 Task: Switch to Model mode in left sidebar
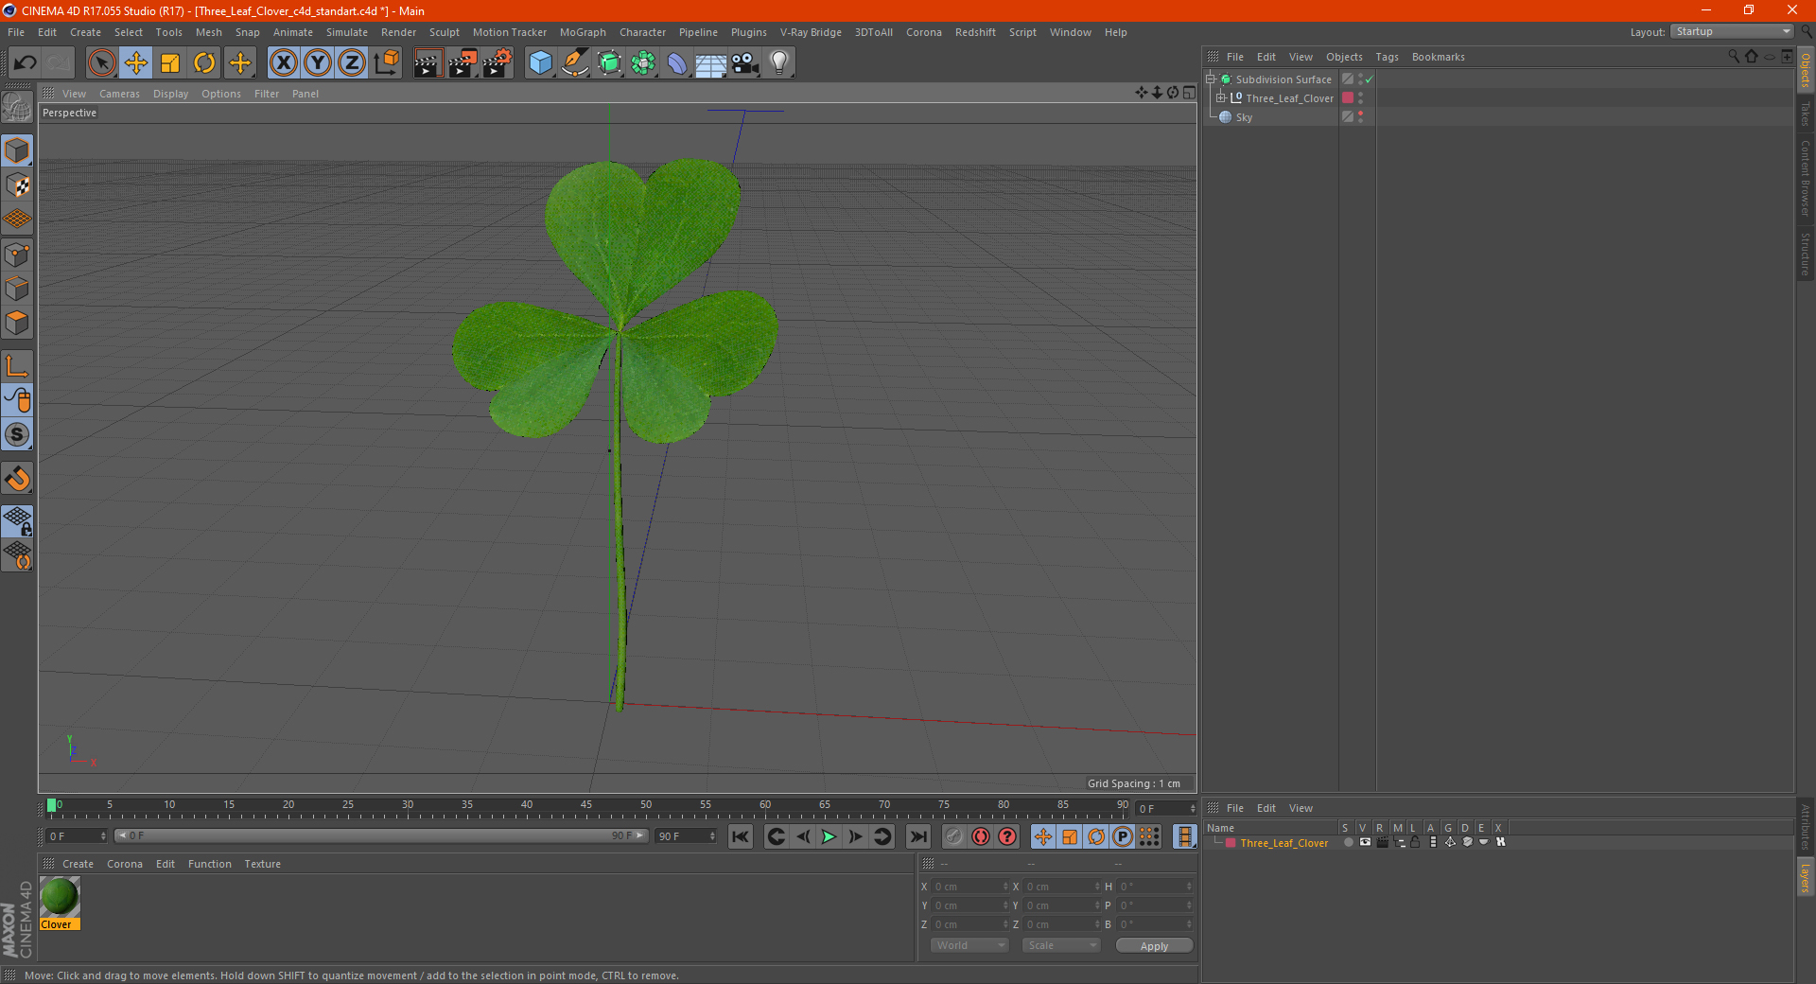17,151
